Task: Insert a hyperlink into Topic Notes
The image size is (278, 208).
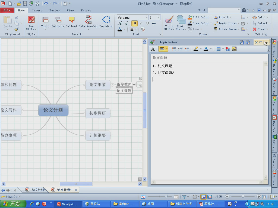Action: point(228,49)
